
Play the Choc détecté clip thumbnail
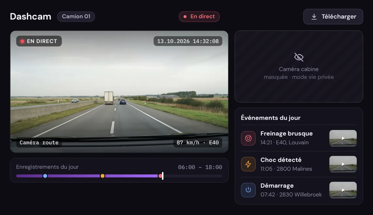click(343, 164)
